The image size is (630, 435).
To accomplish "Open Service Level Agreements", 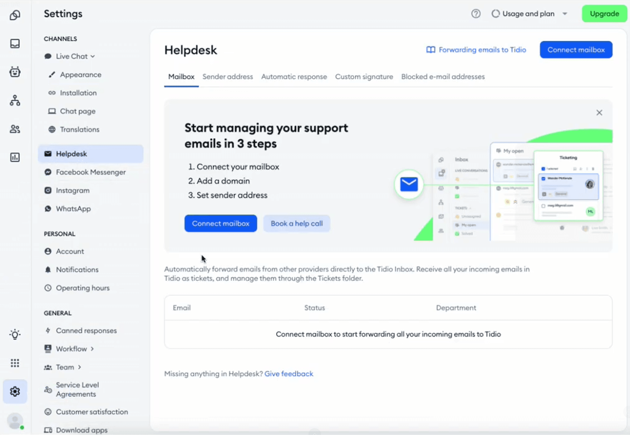I will point(72,389).
